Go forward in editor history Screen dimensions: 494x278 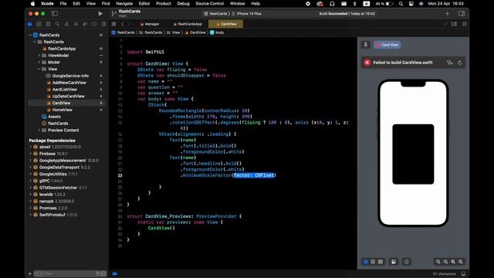pos(130,24)
